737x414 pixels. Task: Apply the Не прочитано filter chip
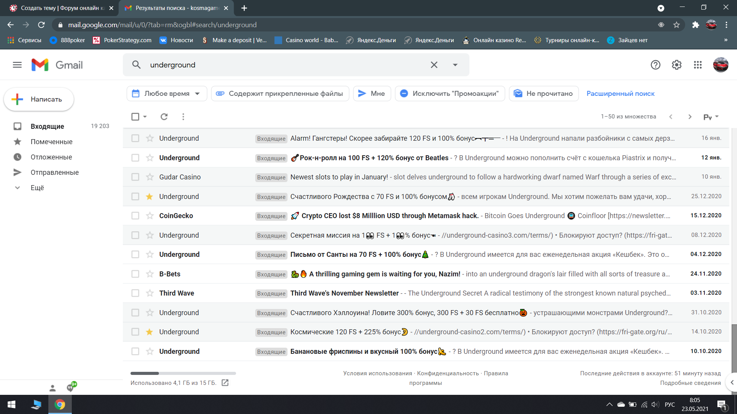click(x=544, y=94)
